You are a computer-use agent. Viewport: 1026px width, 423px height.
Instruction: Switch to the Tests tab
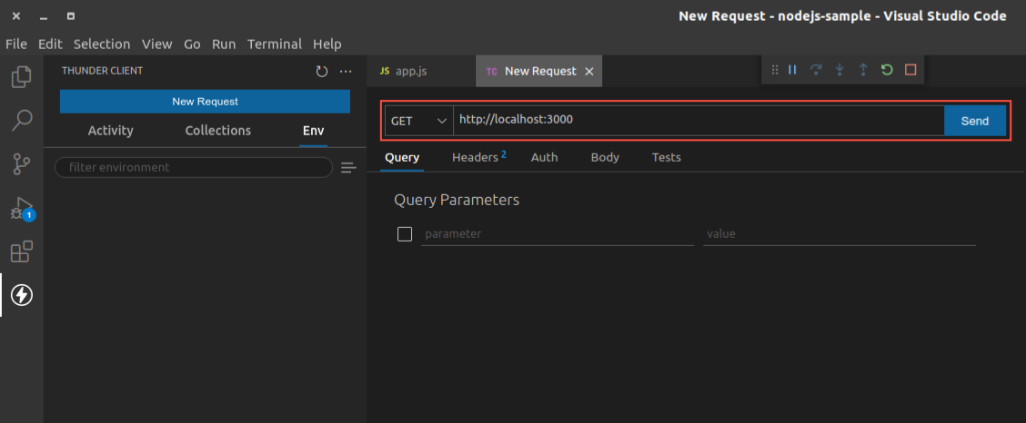(666, 157)
